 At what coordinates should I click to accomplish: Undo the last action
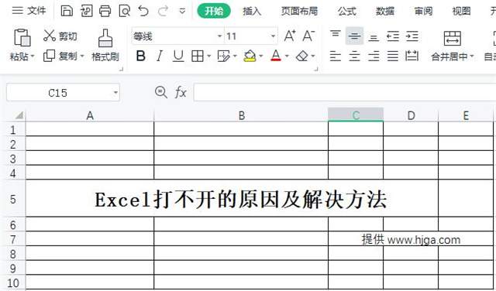click(143, 11)
